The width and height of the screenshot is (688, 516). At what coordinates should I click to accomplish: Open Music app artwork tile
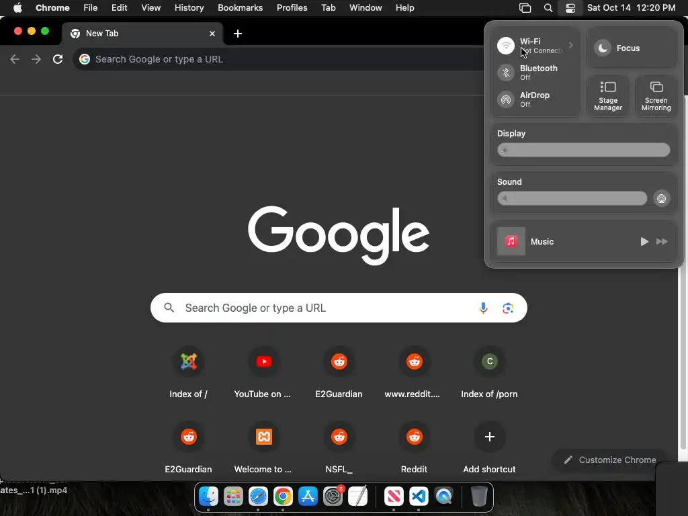pos(511,241)
